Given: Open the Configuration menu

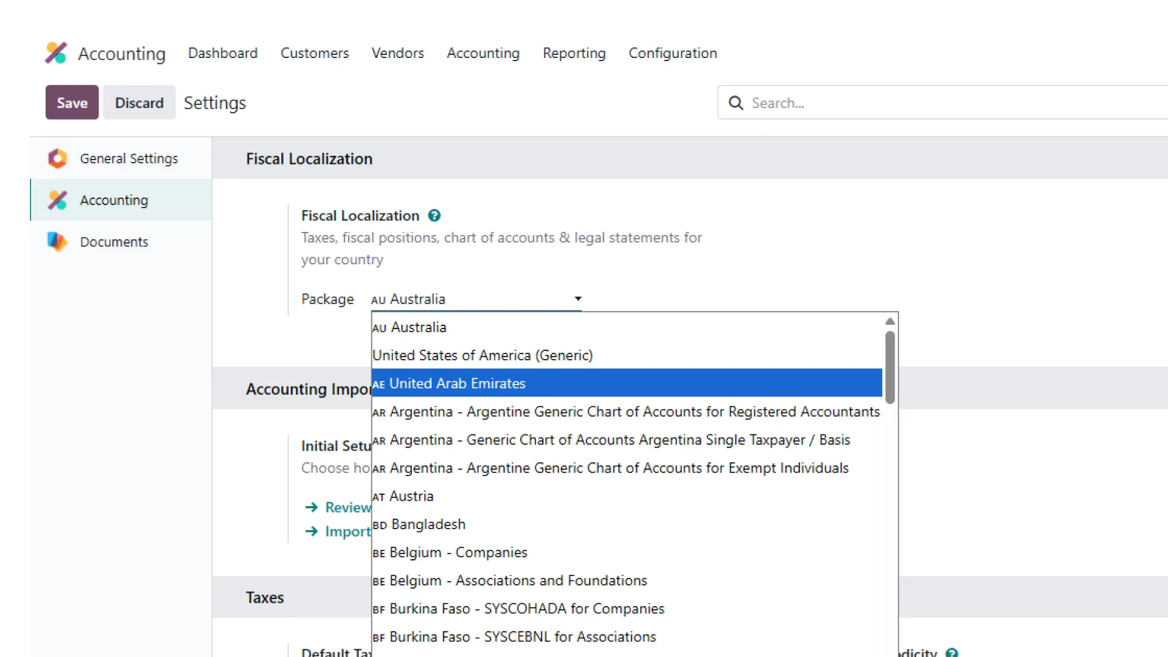Looking at the screenshot, I should (x=673, y=53).
